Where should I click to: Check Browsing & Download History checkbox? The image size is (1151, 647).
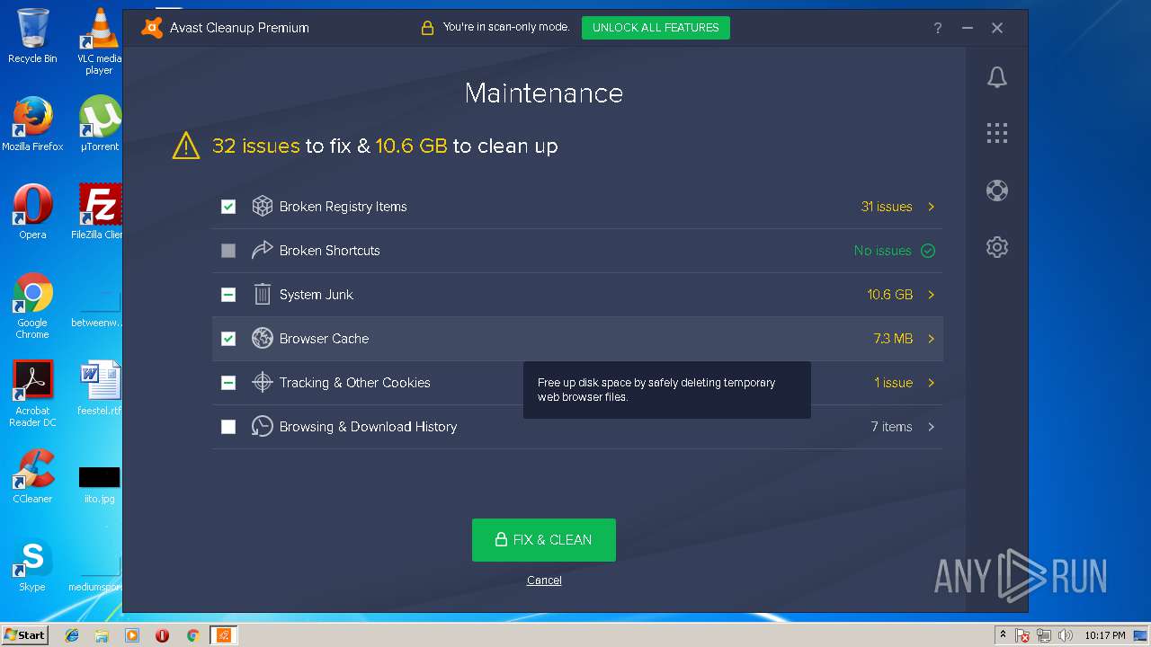pyautogui.click(x=228, y=427)
